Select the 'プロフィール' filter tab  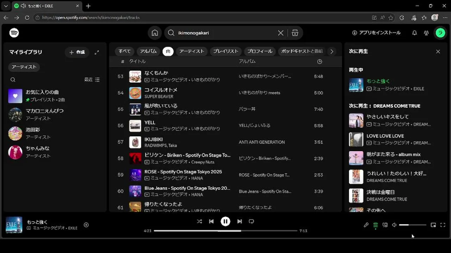point(260,51)
